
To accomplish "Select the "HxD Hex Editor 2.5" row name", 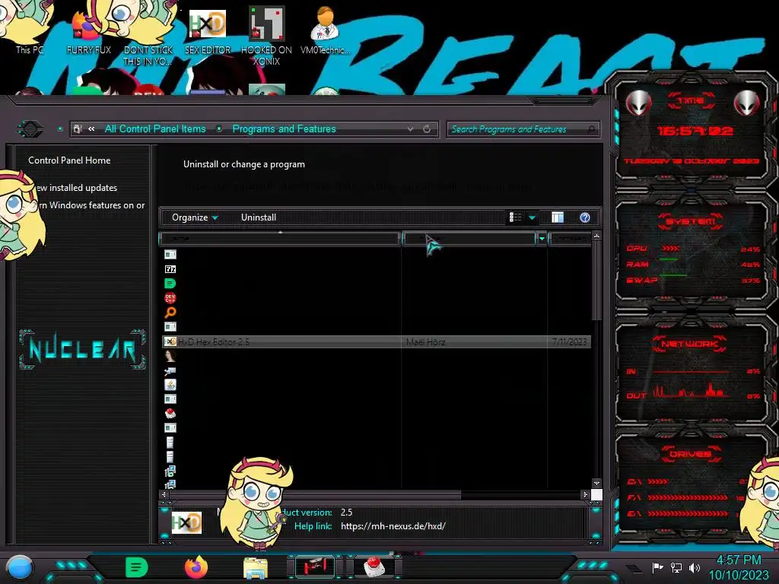I will tap(214, 341).
